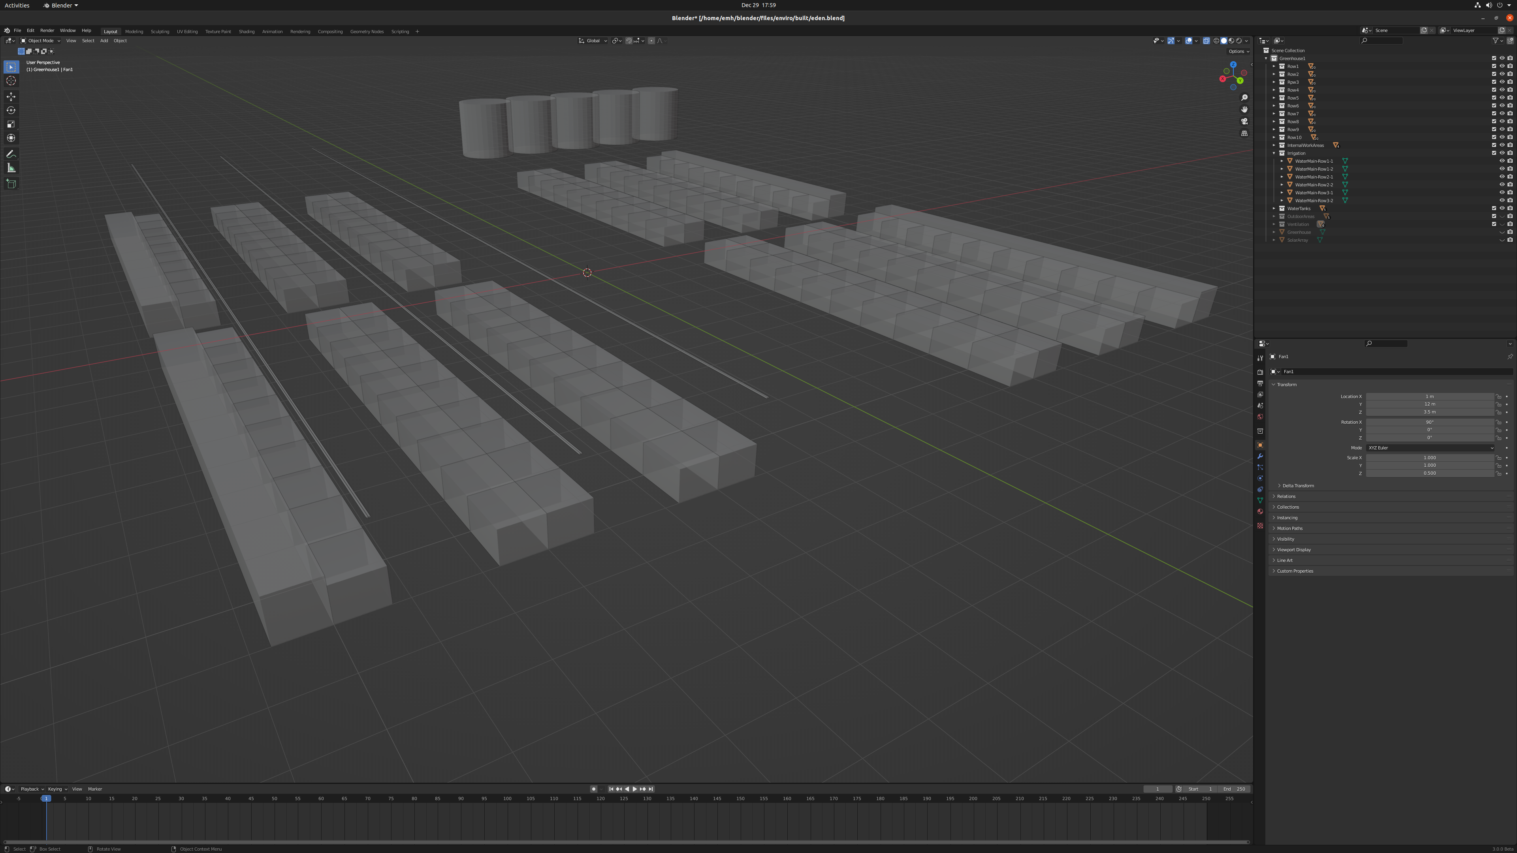Open the Tool properties tab icon
The height and width of the screenshot is (853, 1517).
point(1260,358)
